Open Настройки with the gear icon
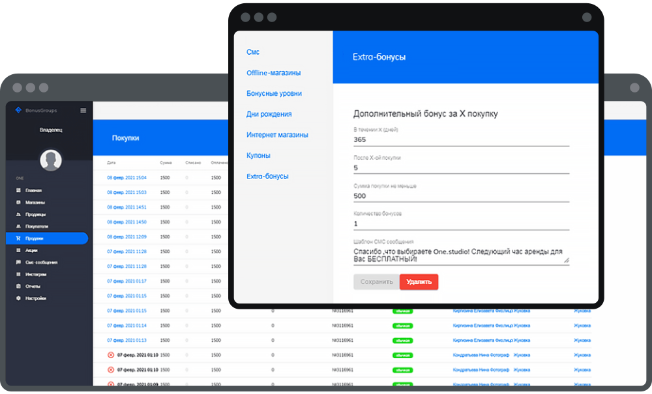Viewport: 652px width, 394px height. coord(18,298)
